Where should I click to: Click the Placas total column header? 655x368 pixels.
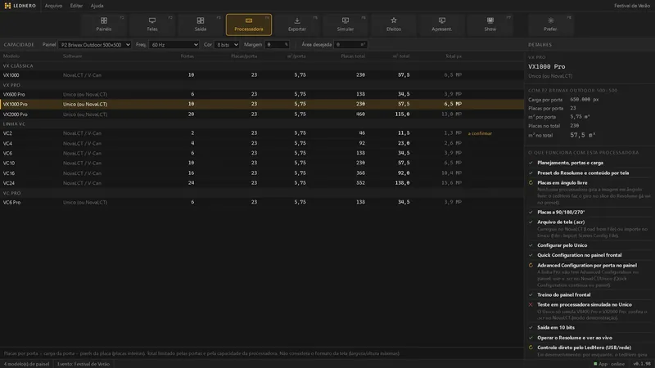[x=353, y=56]
